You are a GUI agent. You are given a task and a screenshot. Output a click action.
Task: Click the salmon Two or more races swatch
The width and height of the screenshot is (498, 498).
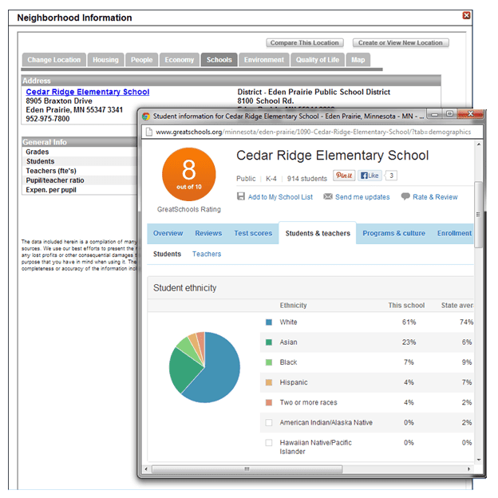tap(269, 402)
